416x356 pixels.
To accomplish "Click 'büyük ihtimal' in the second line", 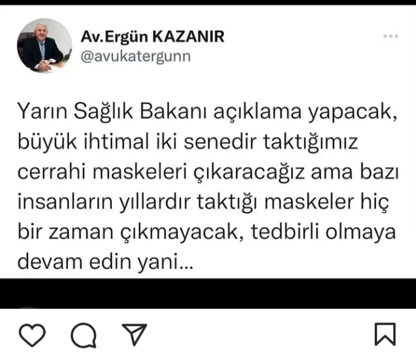I will click(x=84, y=143).
